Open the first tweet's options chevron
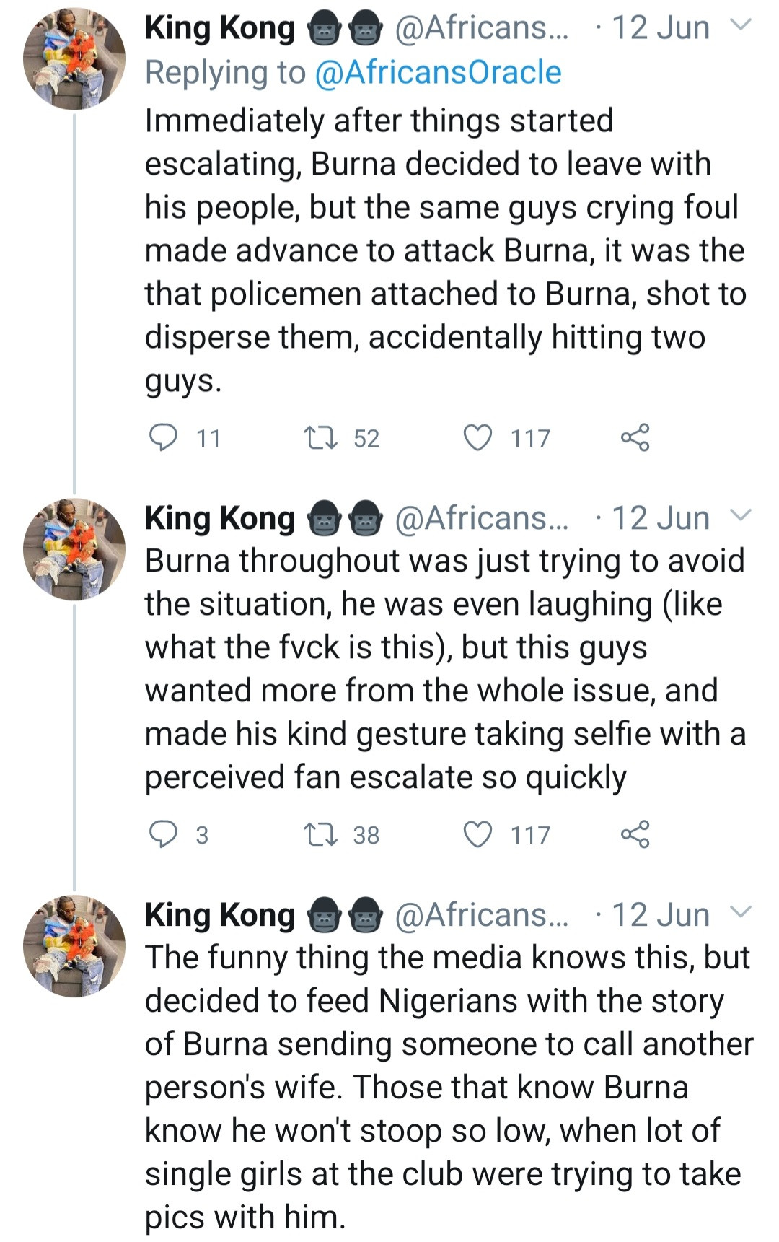The image size is (779, 1242). (x=741, y=26)
